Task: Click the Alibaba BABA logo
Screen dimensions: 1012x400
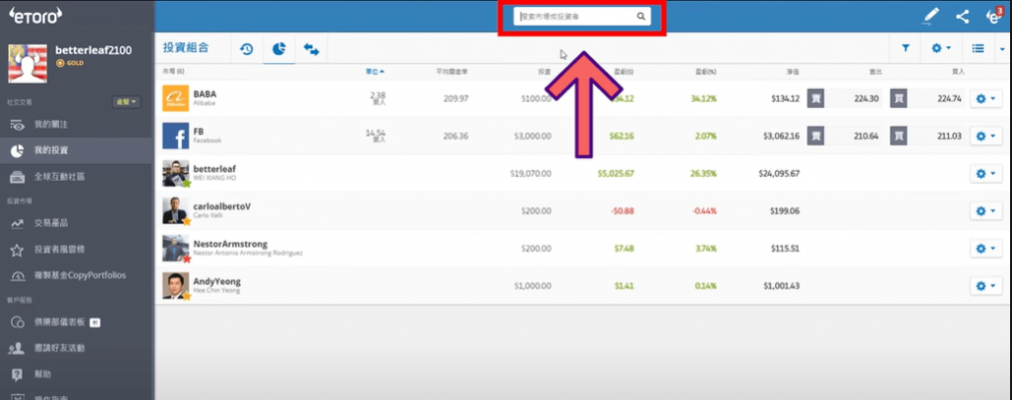Action: [176, 99]
